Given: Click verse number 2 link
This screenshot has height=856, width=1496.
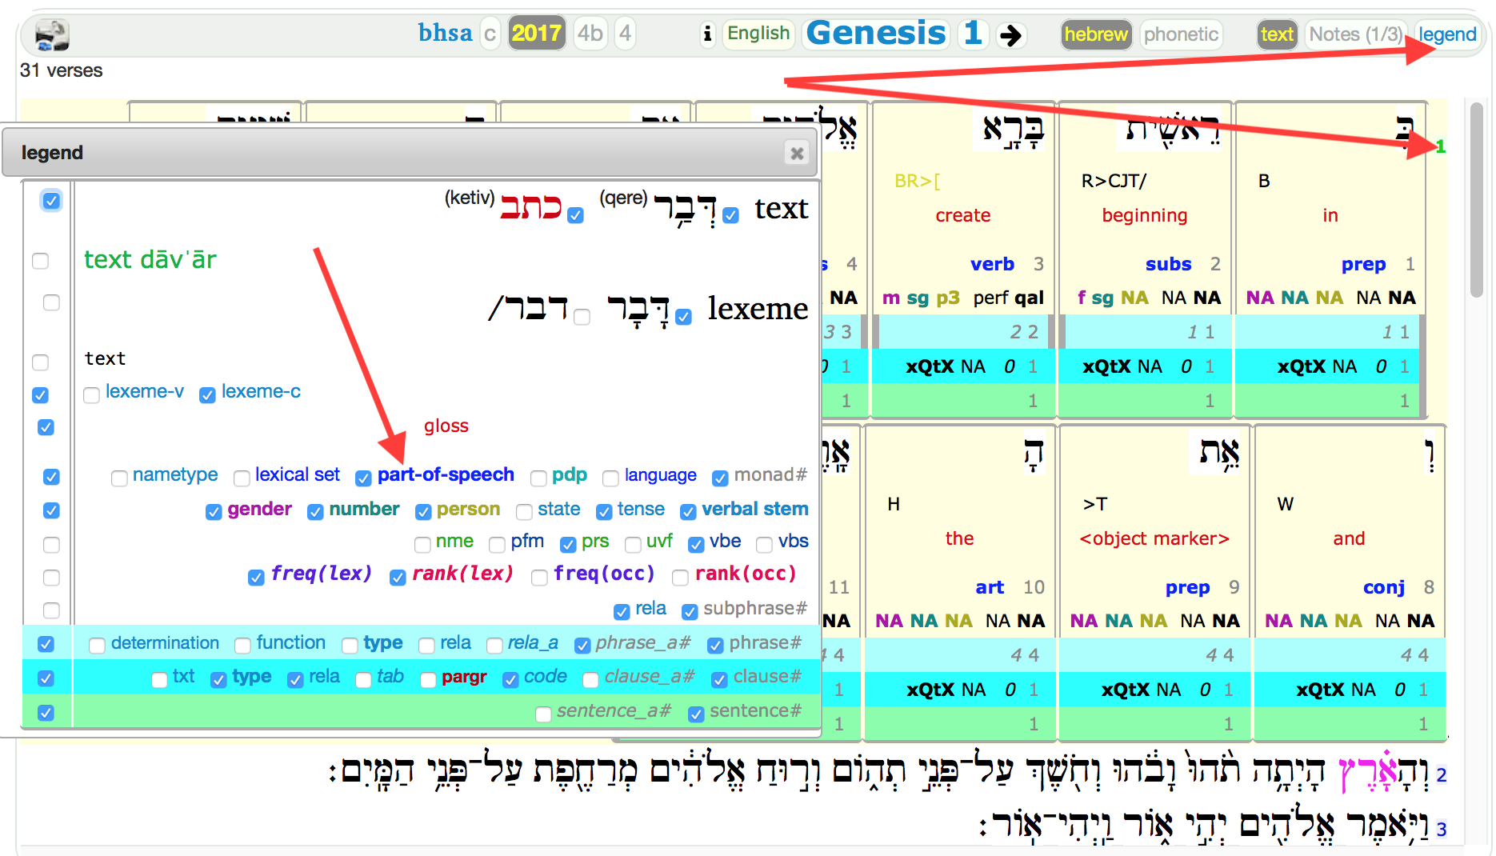Looking at the screenshot, I should [1441, 774].
